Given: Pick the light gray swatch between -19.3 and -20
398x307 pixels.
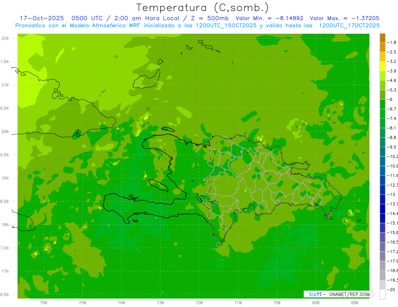Looking at the screenshot, I should pyautogui.click(x=382, y=284).
